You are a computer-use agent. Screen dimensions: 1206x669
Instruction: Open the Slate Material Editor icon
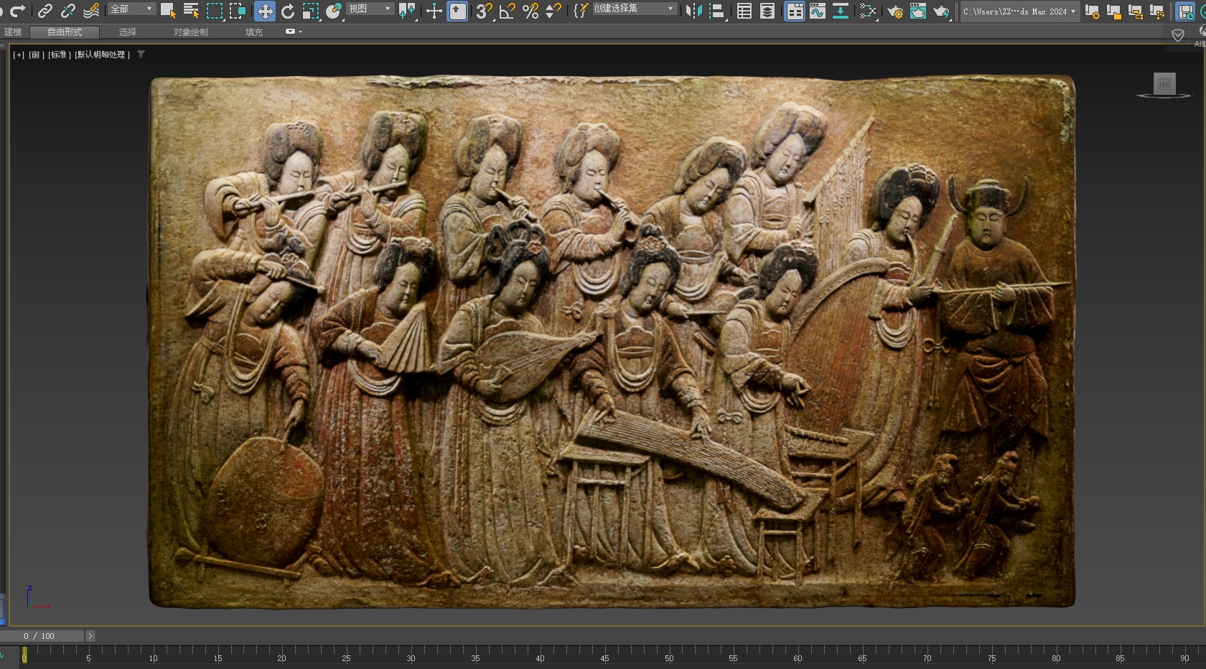[868, 11]
